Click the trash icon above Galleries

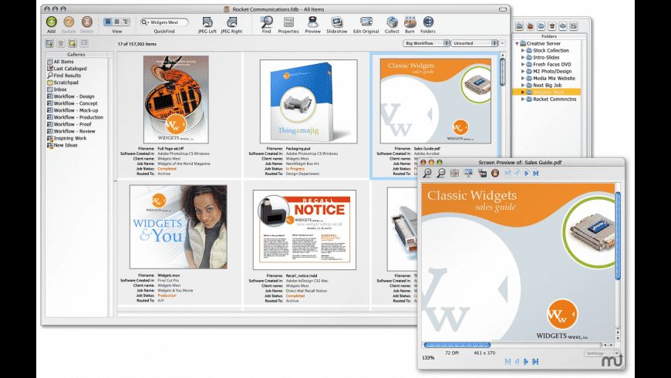point(61,43)
